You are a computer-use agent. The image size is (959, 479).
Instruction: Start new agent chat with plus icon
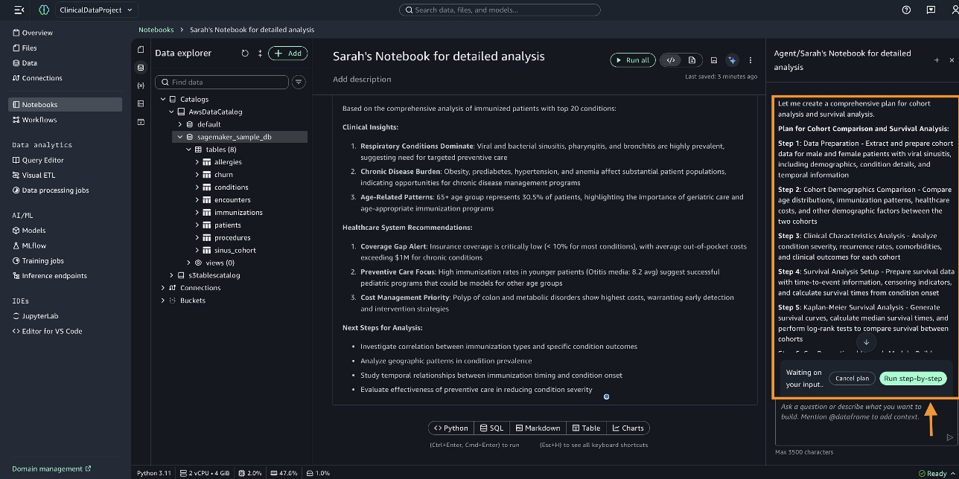[937, 60]
